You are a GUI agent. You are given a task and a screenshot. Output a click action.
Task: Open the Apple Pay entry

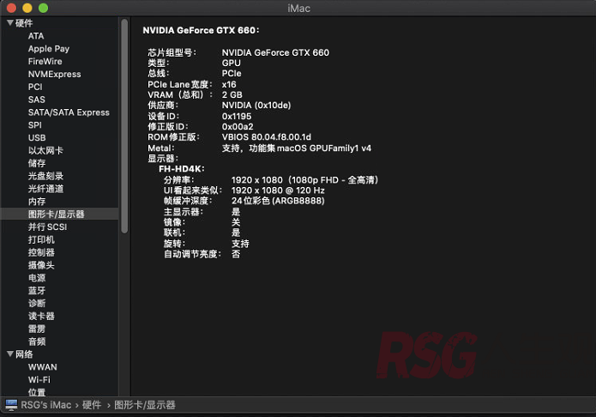[x=49, y=49]
